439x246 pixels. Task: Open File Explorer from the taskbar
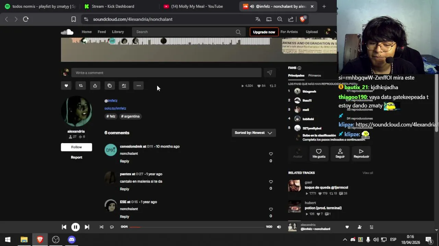24,240
